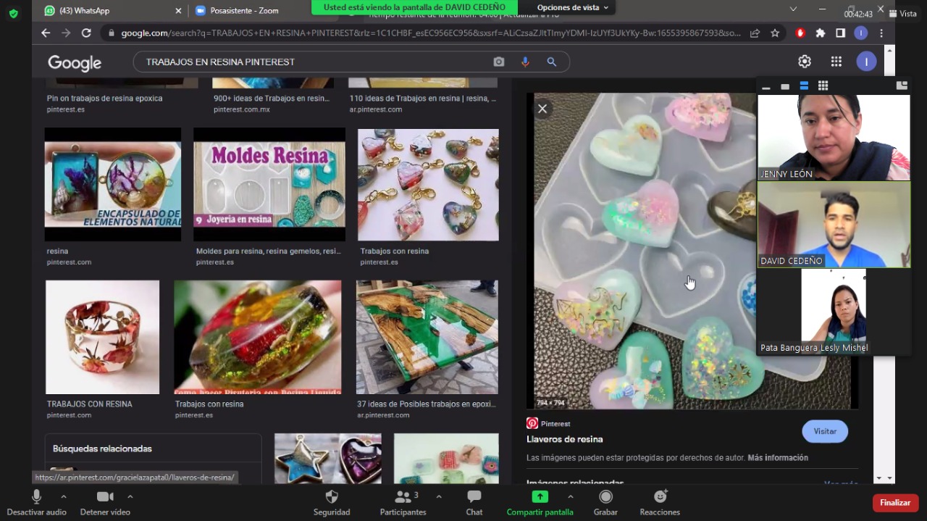The height and width of the screenshot is (521, 927).
Task: Click the Google search by image camera icon
Action: (x=499, y=62)
